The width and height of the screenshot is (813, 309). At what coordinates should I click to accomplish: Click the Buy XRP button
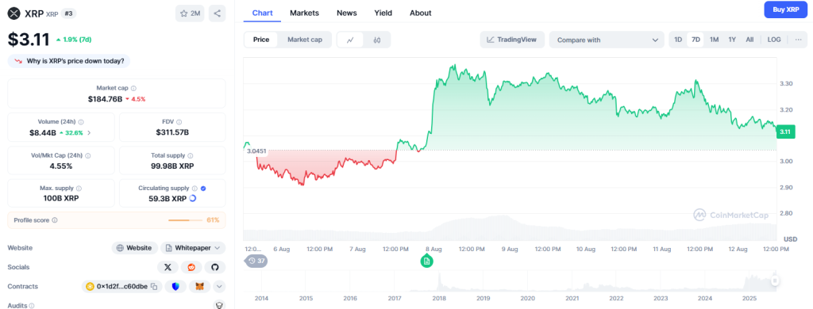[785, 10]
